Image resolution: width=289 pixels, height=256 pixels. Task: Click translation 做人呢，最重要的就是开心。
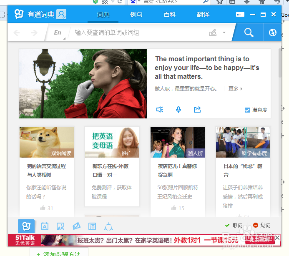(x=186, y=89)
